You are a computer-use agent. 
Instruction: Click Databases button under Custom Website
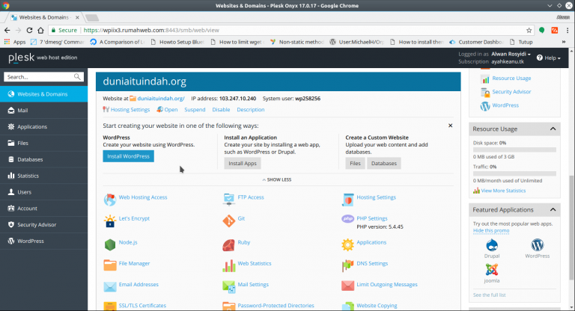(384, 164)
